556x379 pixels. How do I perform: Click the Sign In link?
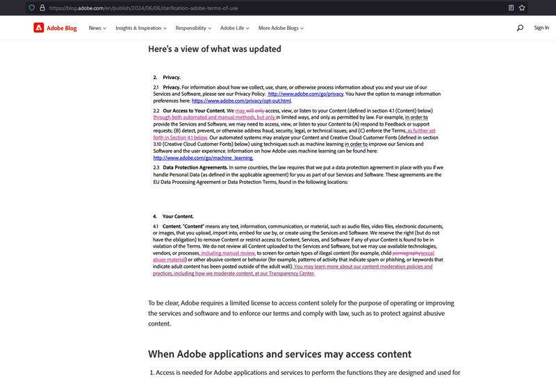pos(541,28)
